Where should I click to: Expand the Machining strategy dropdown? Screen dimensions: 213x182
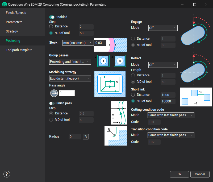tap(70, 78)
